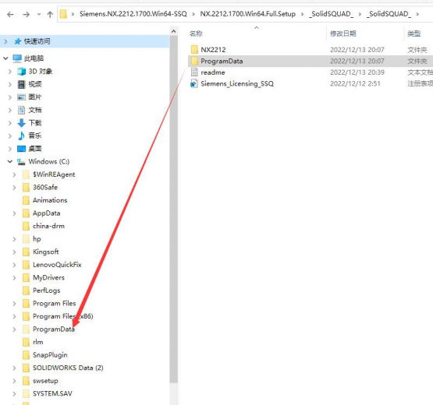Collapse the Windows (C:) drive node

coord(10,161)
